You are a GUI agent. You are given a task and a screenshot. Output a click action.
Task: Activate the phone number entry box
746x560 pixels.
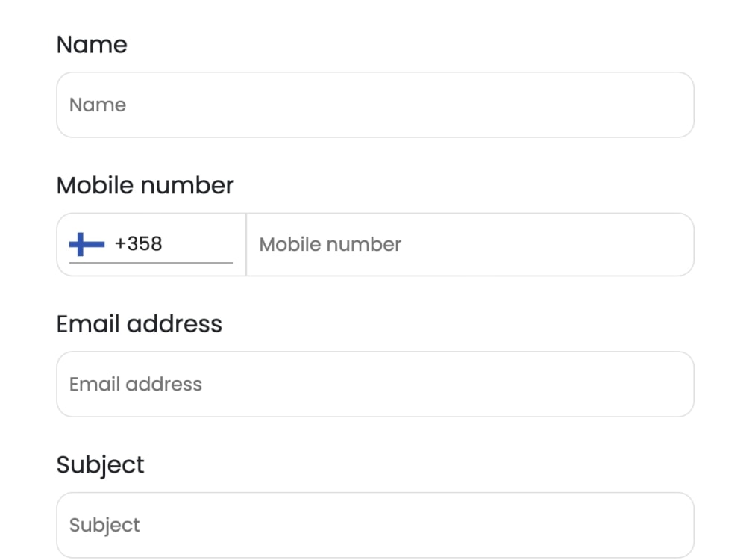pos(470,244)
